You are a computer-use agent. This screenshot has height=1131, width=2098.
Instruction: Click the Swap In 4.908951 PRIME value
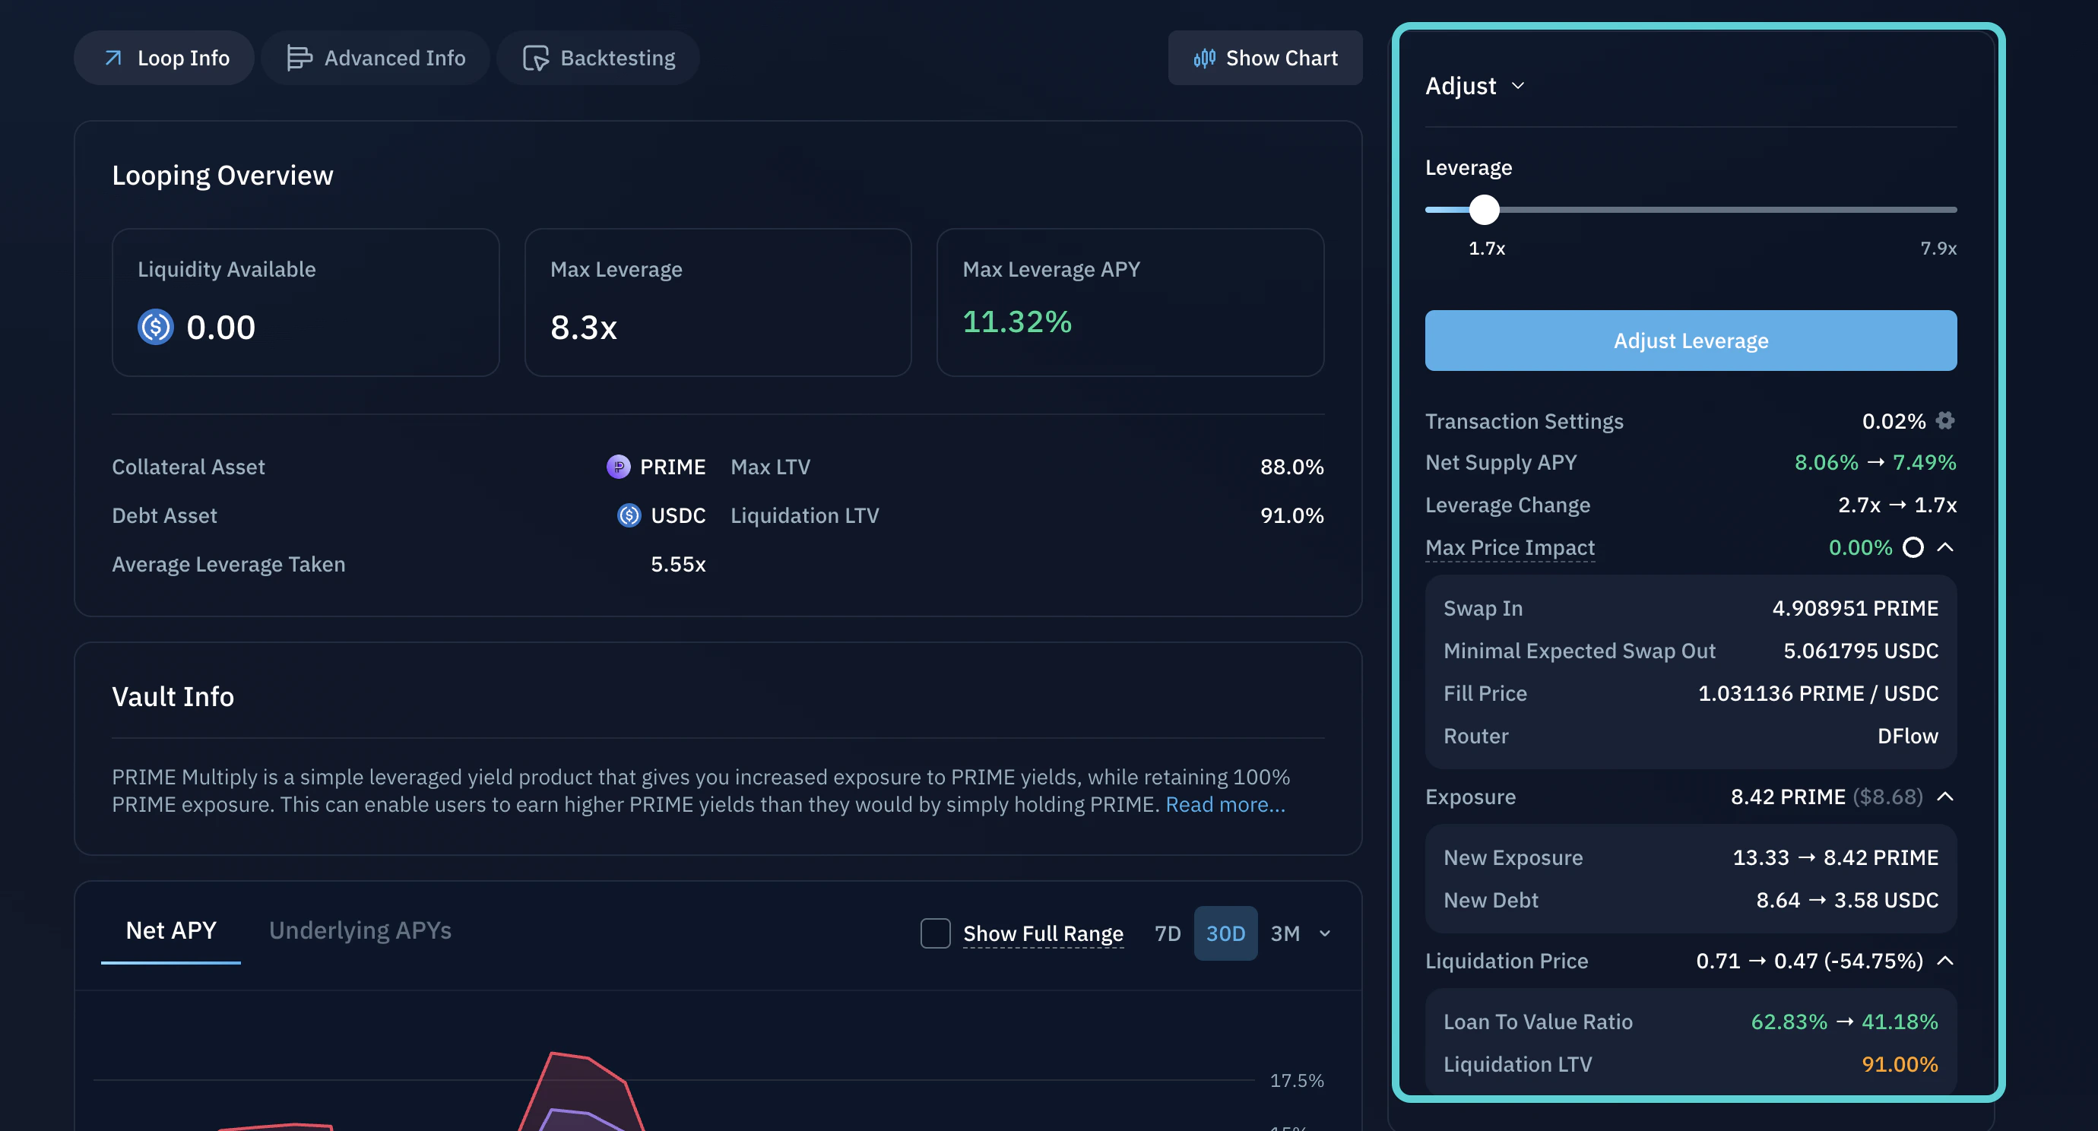(x=1856, y=608)
